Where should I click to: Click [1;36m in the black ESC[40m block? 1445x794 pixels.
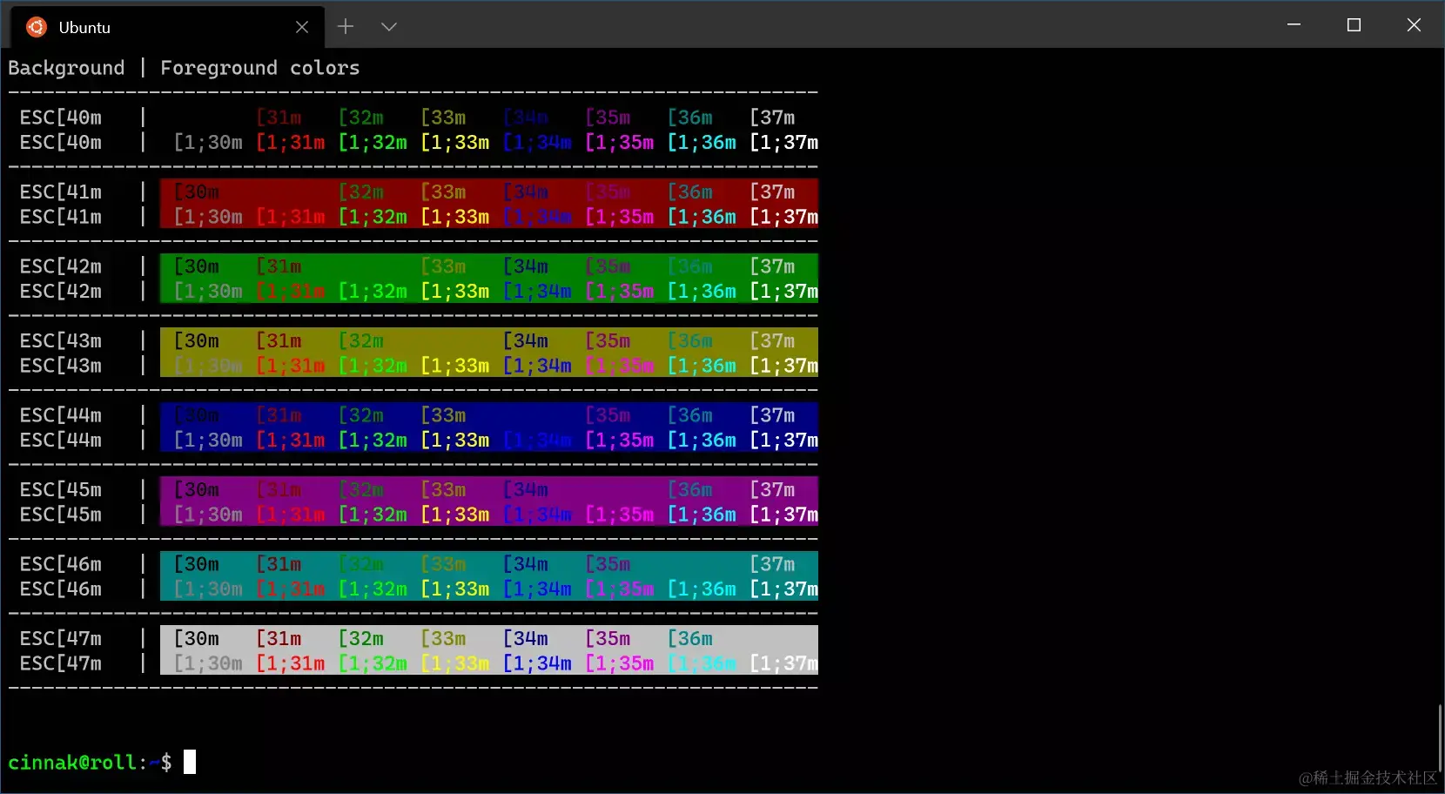click(702, 142)
